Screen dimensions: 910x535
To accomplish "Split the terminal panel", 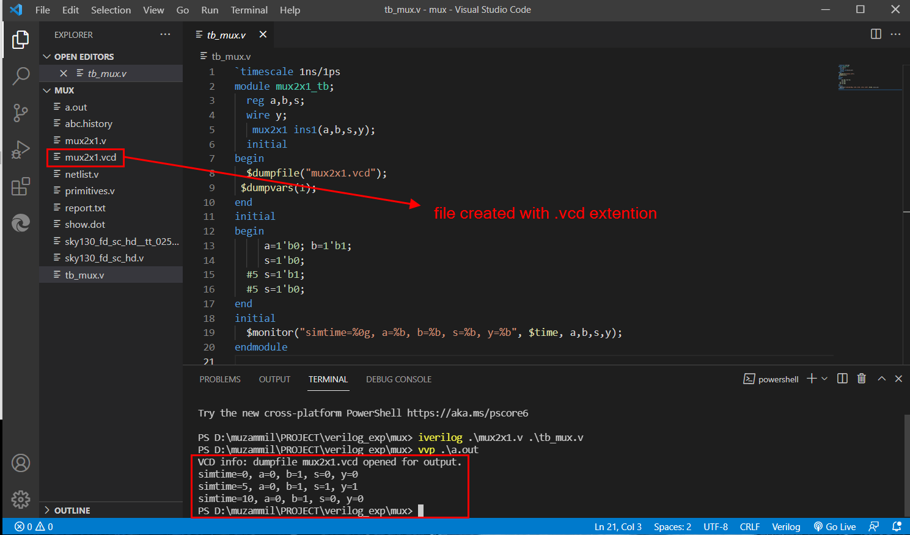I will (842, 379).
